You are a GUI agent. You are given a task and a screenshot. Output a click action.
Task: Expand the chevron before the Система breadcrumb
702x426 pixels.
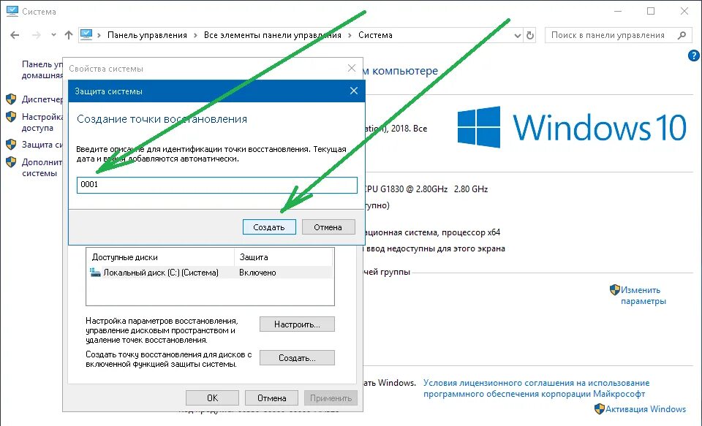pyautogui.click(x=350, y=35)
